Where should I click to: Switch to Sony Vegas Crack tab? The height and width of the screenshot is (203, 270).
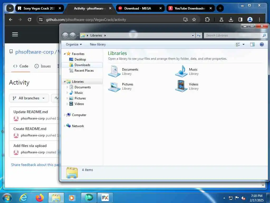pos(39,8)
